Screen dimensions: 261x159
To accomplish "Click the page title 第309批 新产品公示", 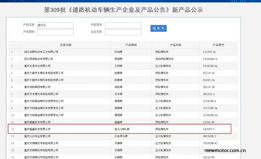I will (123, 10).
